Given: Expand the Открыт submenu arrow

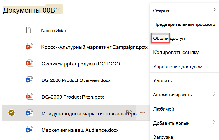Looking at the screenshot, I should click(x=214, y=9).
